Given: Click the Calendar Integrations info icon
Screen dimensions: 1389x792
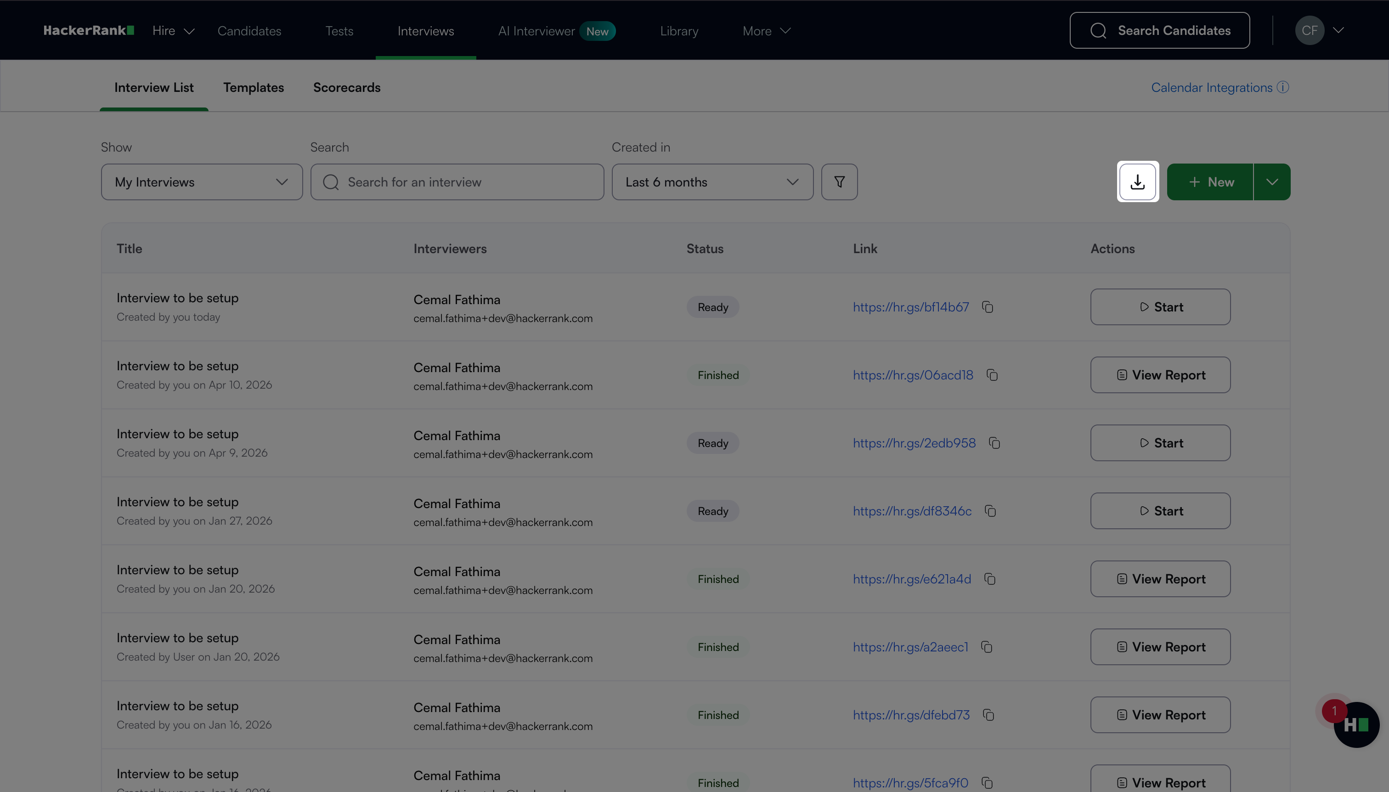Looking at the screenshot, I should (x=1283, y=87).
